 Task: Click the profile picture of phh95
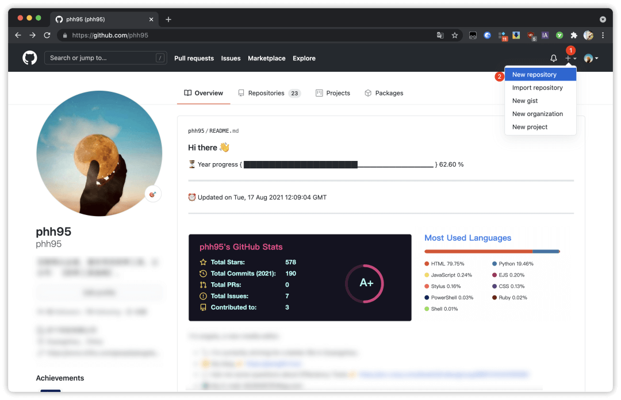point(99,153)
